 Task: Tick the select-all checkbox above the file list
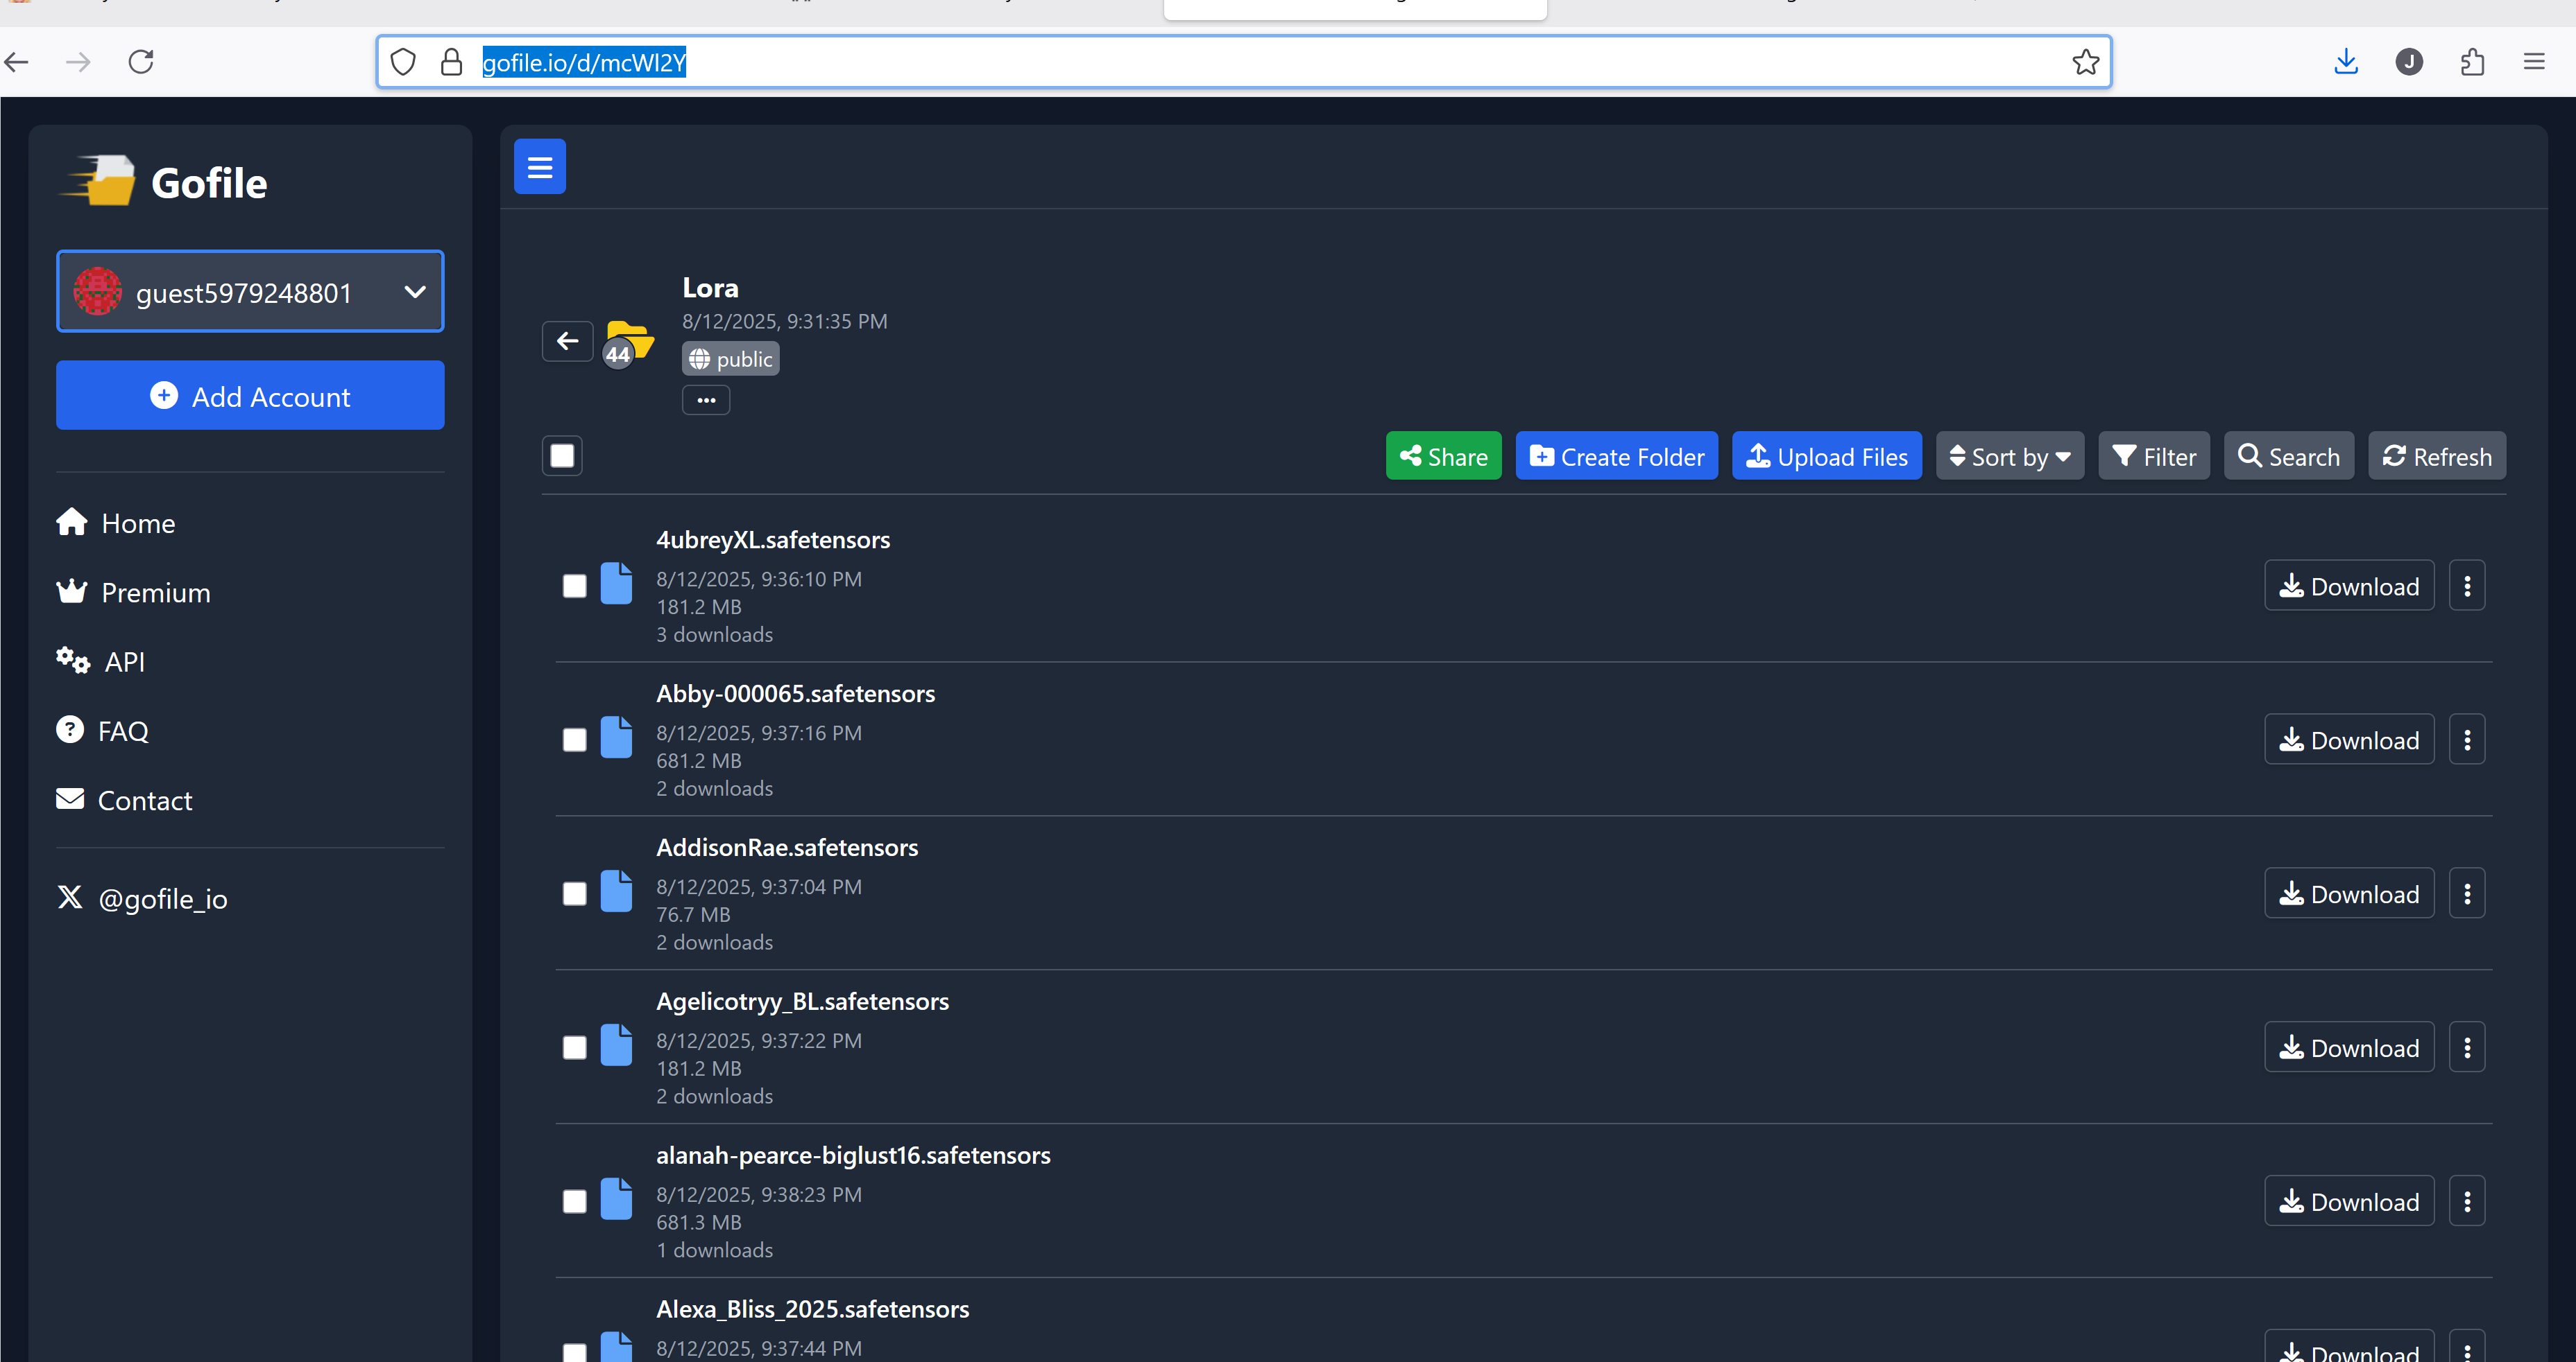(562, 455)
